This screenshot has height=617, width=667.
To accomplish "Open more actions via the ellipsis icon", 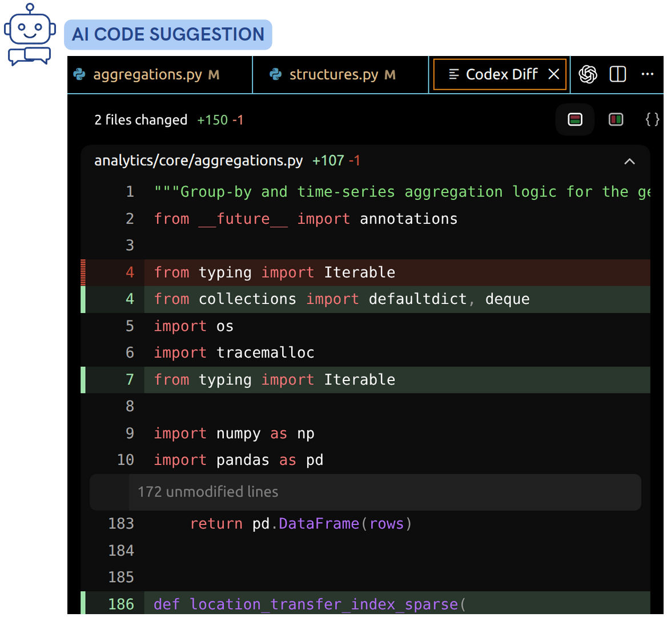I will coord(648,74).
